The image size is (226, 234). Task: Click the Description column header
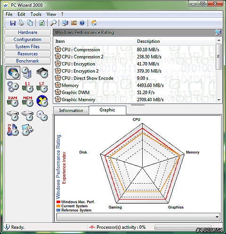(x=175, y=41)
